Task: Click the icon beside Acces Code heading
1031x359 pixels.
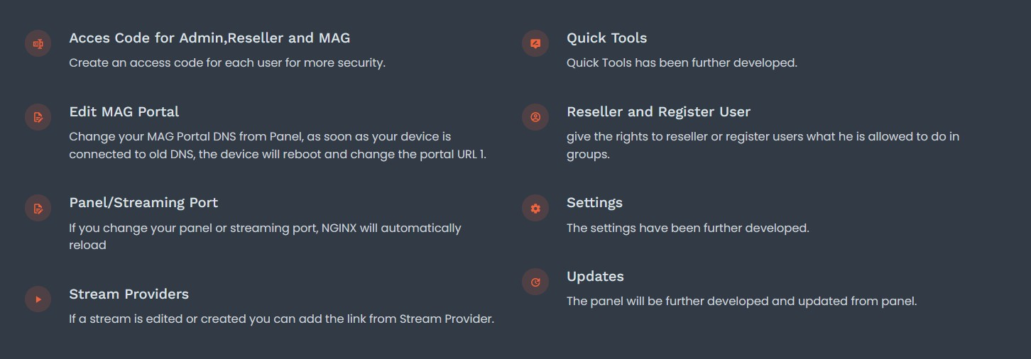Action: click(x=38, y=43)
